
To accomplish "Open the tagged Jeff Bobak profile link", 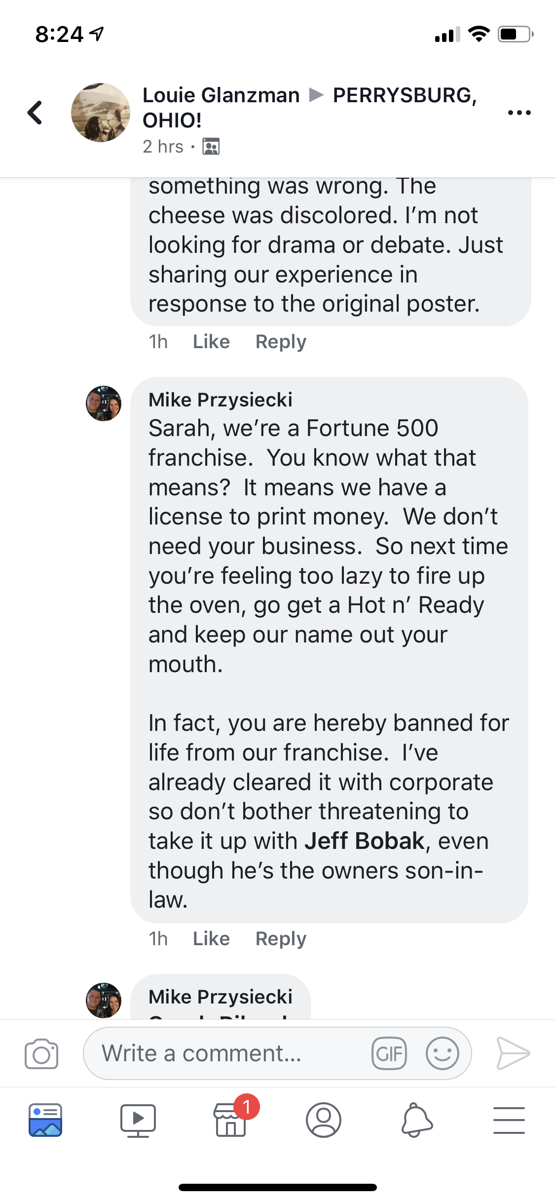I will click(x=365, y=841).
